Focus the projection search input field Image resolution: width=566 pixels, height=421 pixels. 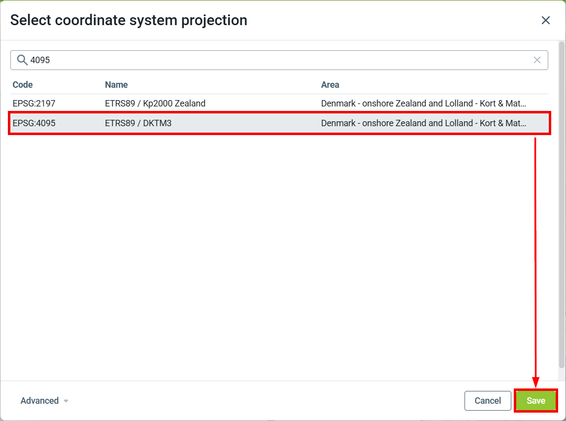279,60
